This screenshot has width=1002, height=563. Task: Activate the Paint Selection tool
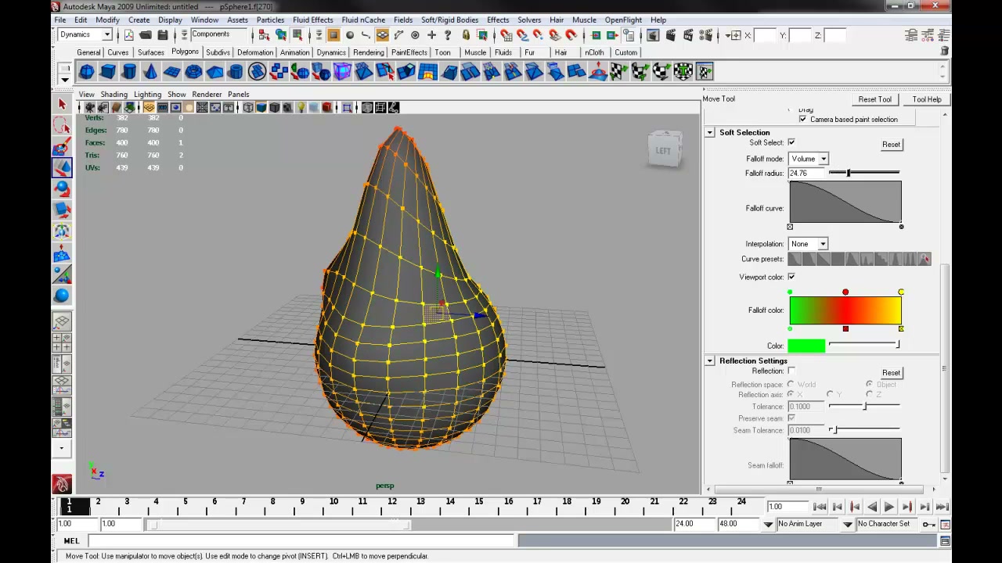[62, 147]
